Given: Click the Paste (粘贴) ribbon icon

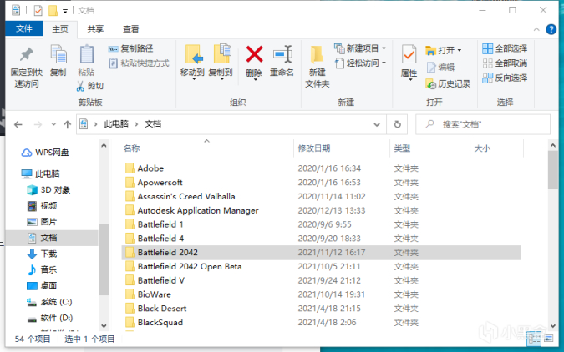Looking at the screenshot, I should (86, 54).
